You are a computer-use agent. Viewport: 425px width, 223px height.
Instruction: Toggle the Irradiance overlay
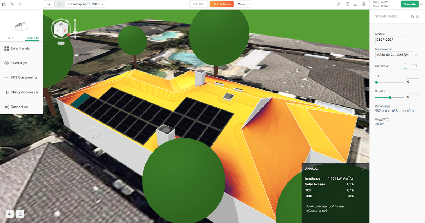(x=222, y=4)
